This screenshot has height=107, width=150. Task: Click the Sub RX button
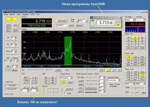pos(69,89)
